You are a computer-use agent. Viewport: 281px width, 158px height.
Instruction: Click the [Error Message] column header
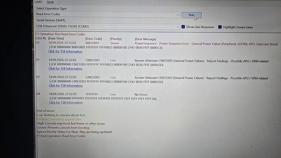point(145,39)
